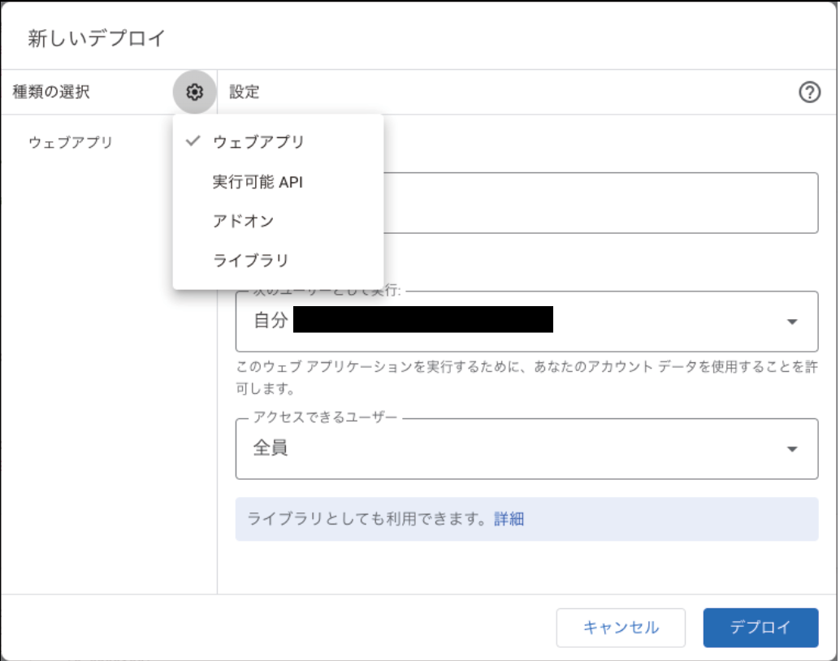
Task: Click the ライブラリとしても利用できます notice text
Action: click(367, 519)
